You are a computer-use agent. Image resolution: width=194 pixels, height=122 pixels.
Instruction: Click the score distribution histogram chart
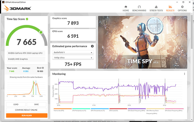pos(26,88)
